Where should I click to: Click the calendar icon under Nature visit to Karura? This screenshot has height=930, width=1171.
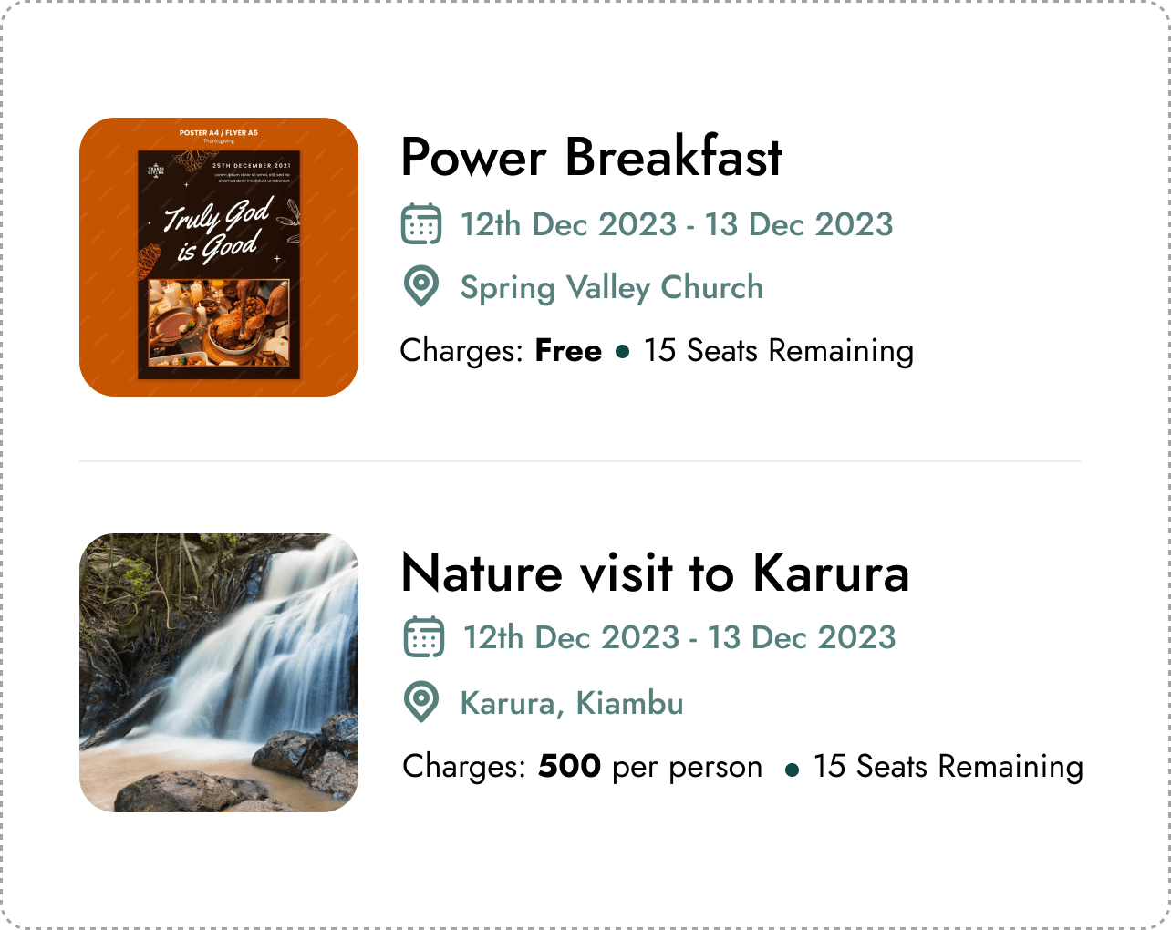(424, 637)
